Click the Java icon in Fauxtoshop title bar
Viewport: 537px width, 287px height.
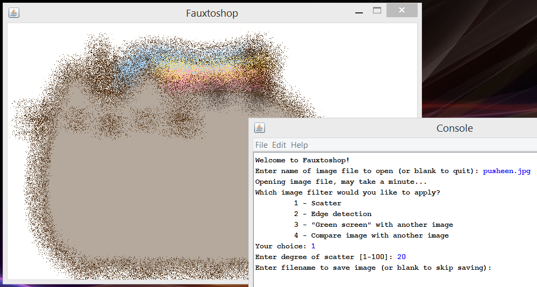[x=13, y=13]
